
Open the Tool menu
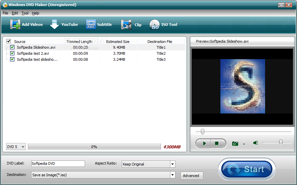click(25, 13)
